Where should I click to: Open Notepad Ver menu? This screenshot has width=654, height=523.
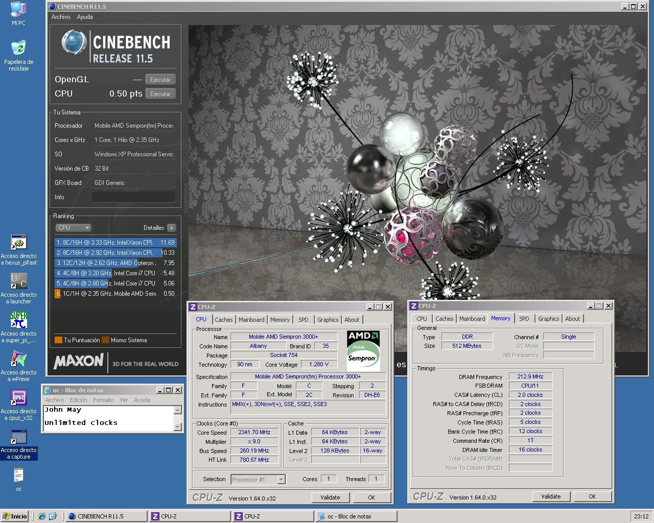(x=124, y=400)
